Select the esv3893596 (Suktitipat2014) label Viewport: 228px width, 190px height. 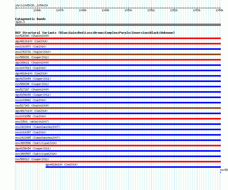click(x=36, y=143)
